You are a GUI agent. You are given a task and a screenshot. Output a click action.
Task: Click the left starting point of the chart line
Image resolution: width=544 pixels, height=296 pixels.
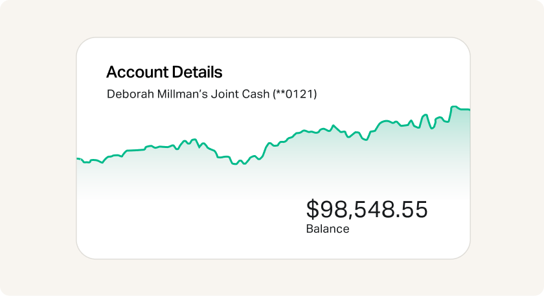point(78,158)
